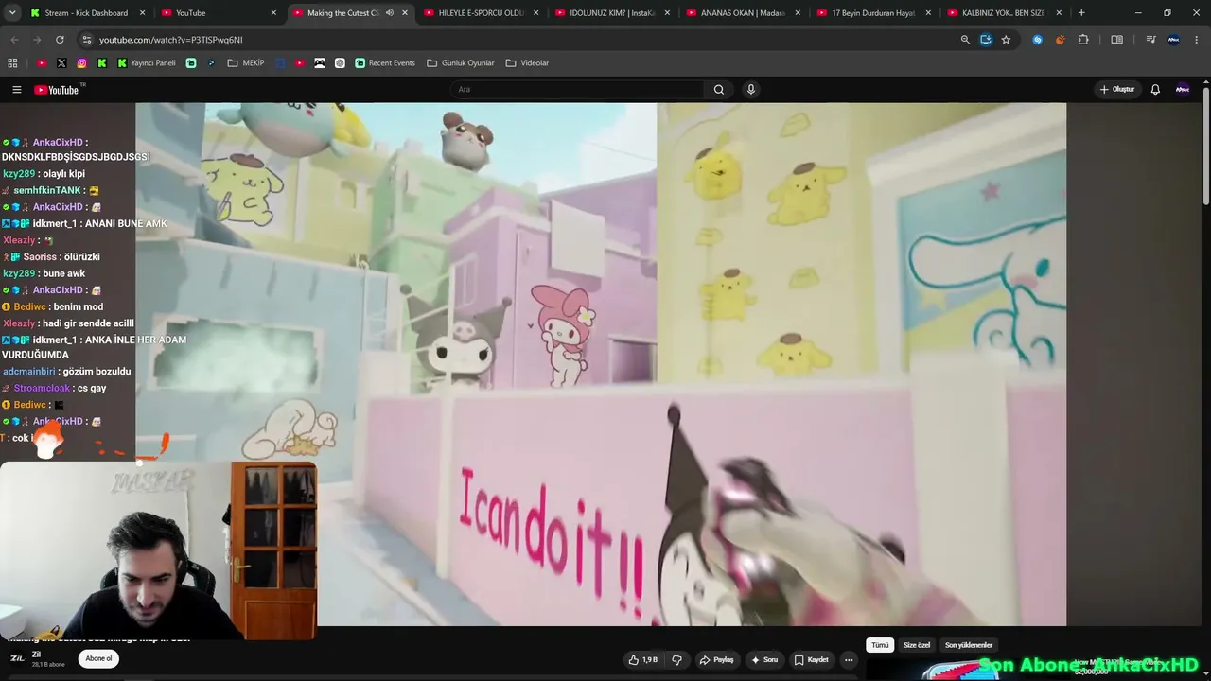Click the YouTube search magnifier button
Image resolution: width=1211 pixels, height=681 pixels.
tap(719, 90)
